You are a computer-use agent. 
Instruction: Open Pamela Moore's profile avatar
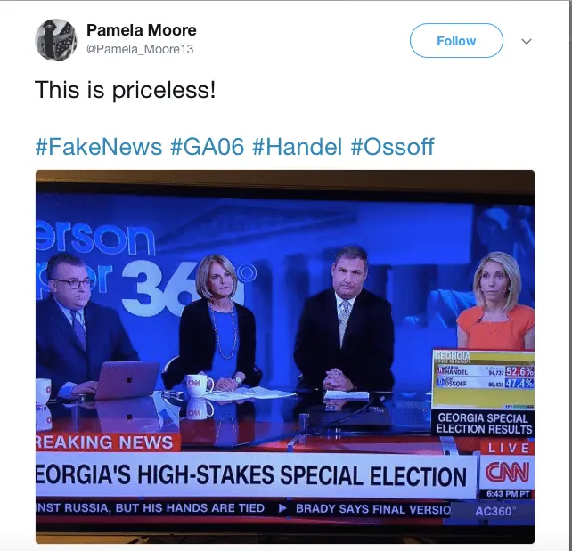[x=56, y=40]
